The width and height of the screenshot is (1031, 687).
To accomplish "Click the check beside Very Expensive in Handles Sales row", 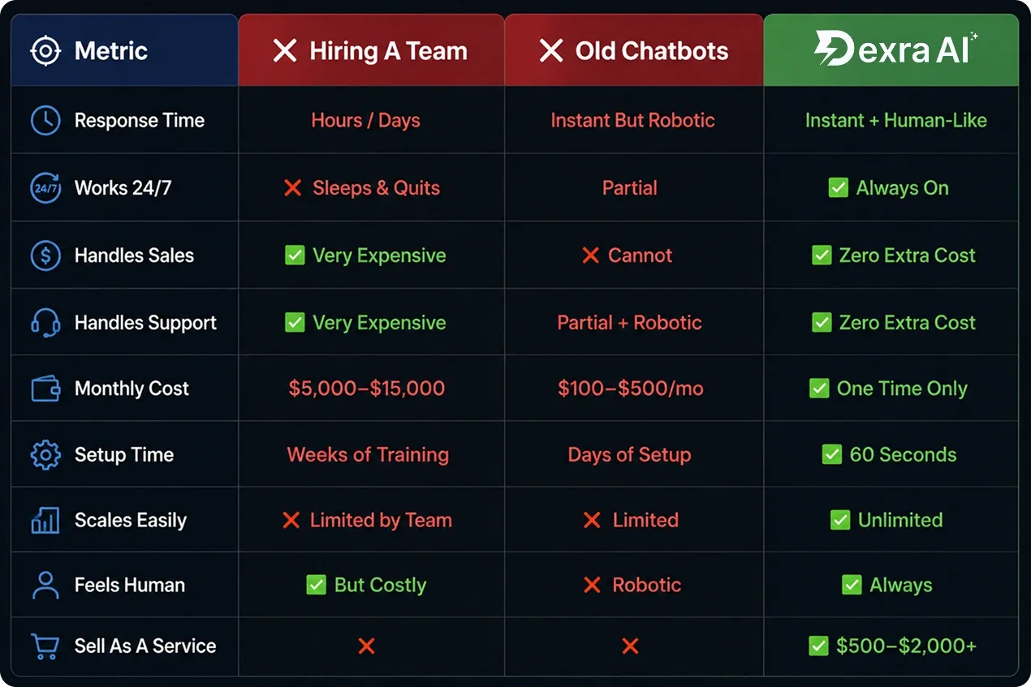I will tap(295, 255).
